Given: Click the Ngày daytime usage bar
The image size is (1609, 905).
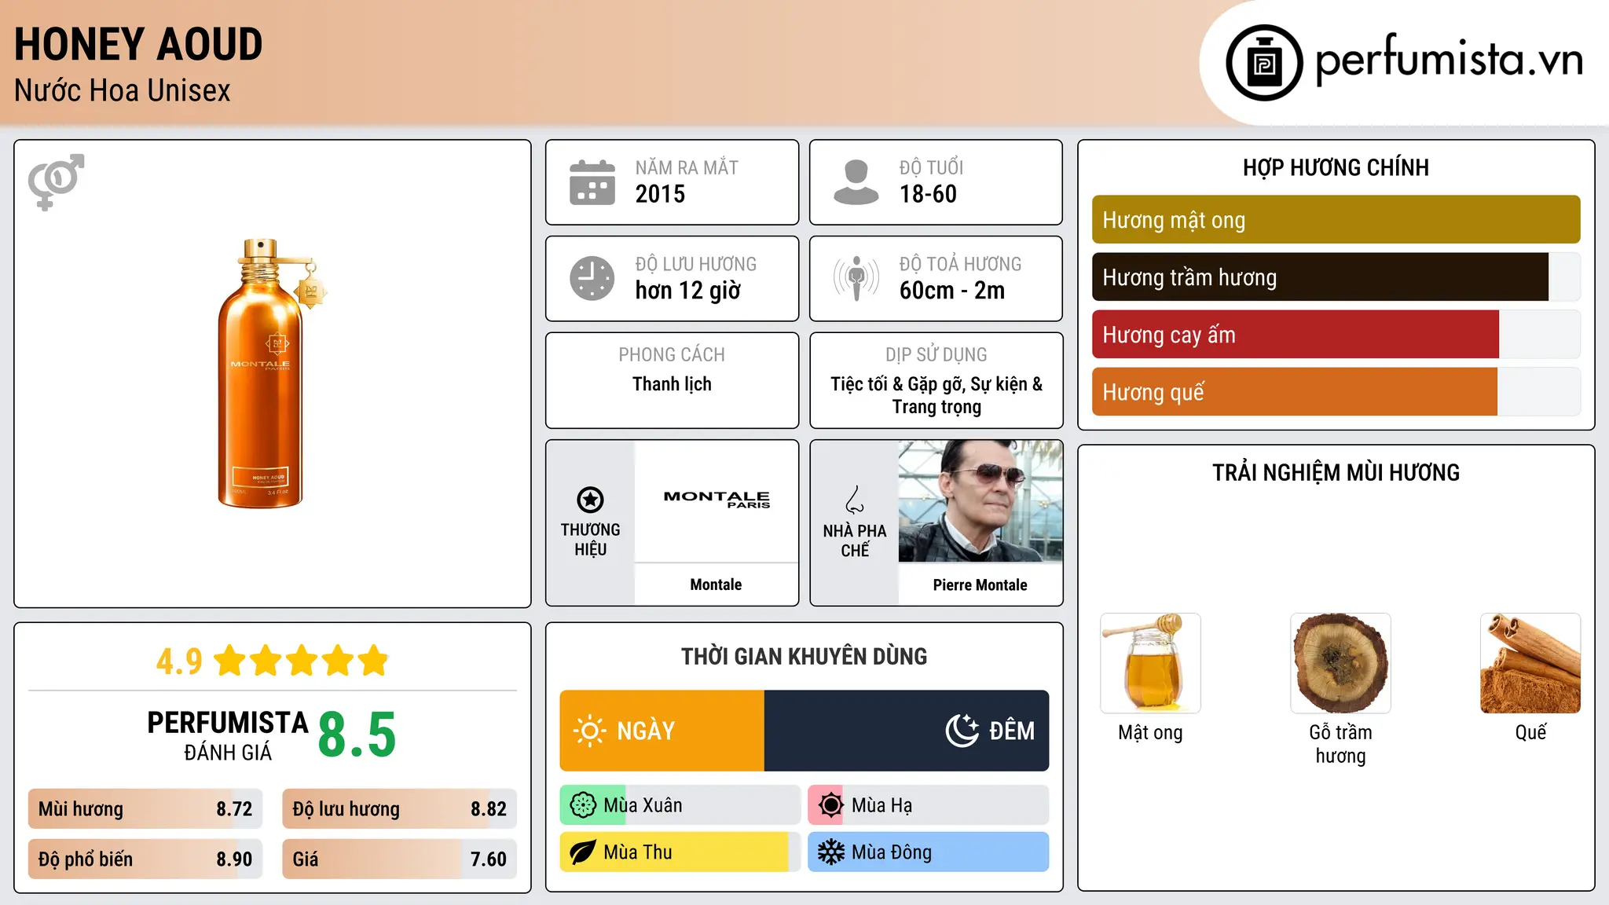Looking at the screenshot, I should (662, 731).
